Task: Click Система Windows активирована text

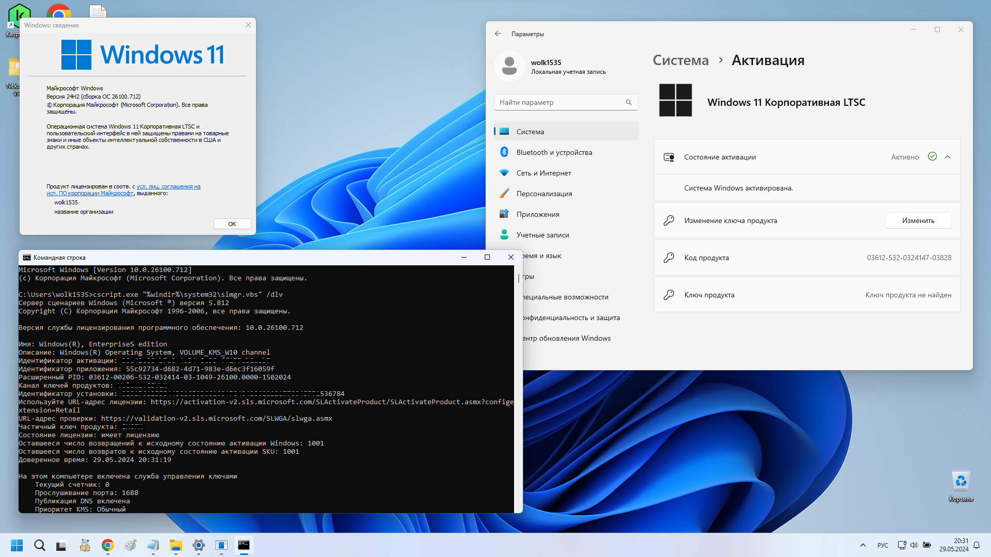Action: pyautogui.click(x=738, y=188)
